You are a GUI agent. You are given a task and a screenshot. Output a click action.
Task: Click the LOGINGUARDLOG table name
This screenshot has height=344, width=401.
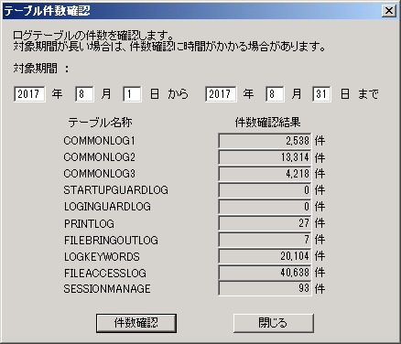tap(107, 207)
